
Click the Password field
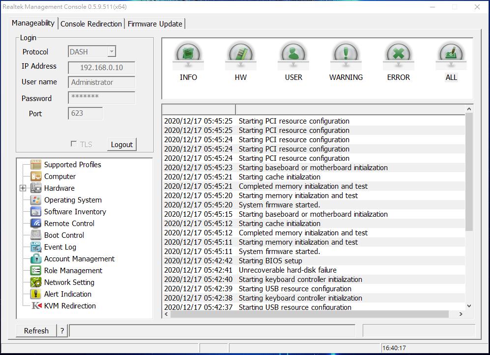(102, 98)
